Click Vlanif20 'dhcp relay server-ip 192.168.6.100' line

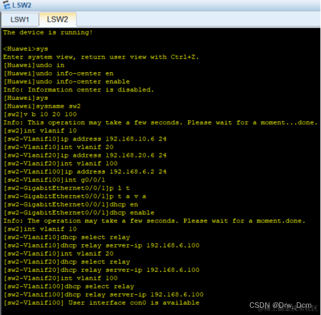tap(101, 270)
